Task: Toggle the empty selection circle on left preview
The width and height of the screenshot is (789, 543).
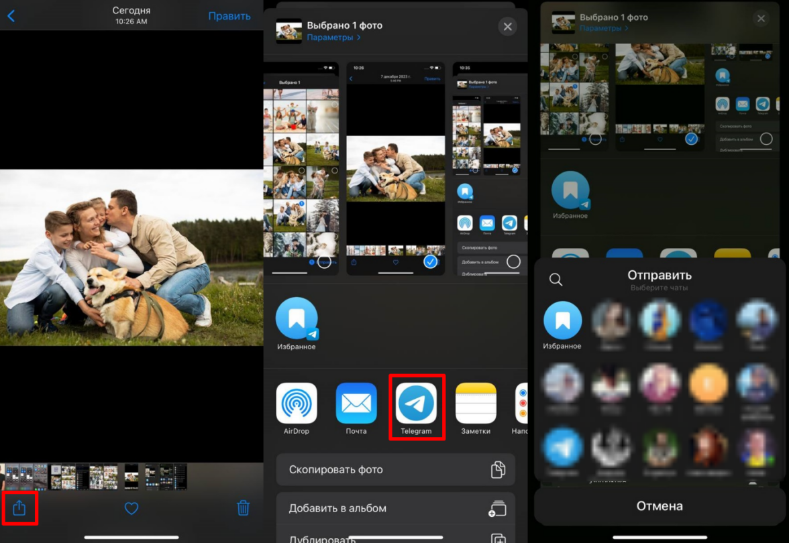Action: [x=325, y=262]
